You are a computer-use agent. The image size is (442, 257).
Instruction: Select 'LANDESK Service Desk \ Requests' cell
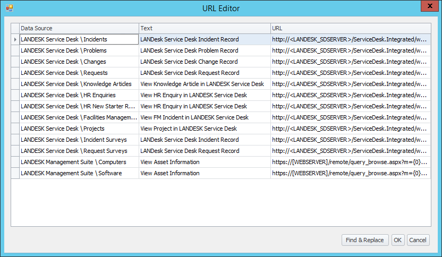point(79,73)
